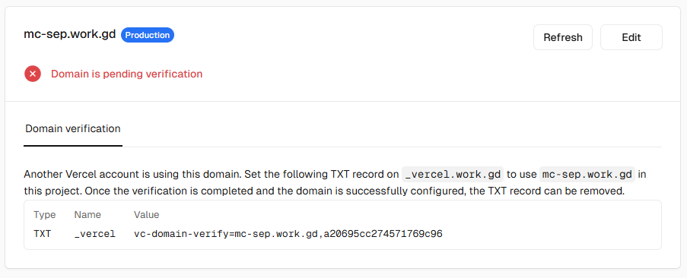Viewport: 687px width, 278px height.
Task: Click the Refresh button
Action: [562, 37]
